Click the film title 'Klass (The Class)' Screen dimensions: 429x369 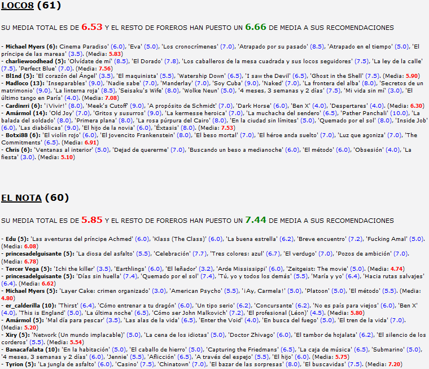179,239
